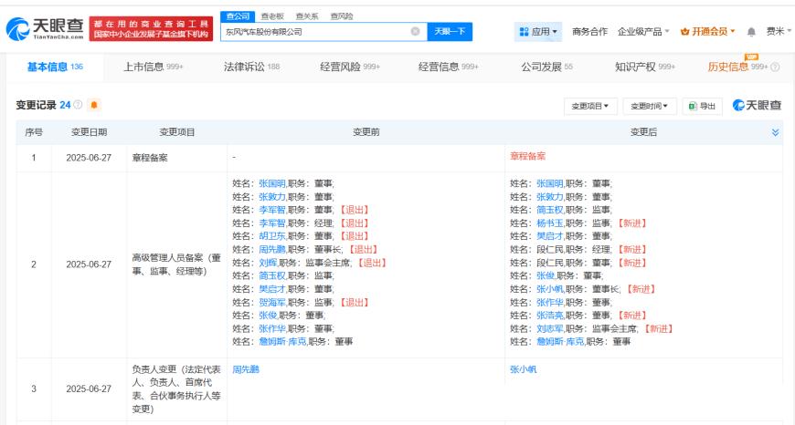795x425 pixels.
Task: Click the orange alert bell beside 变更记录
Action: pos(94,105)
